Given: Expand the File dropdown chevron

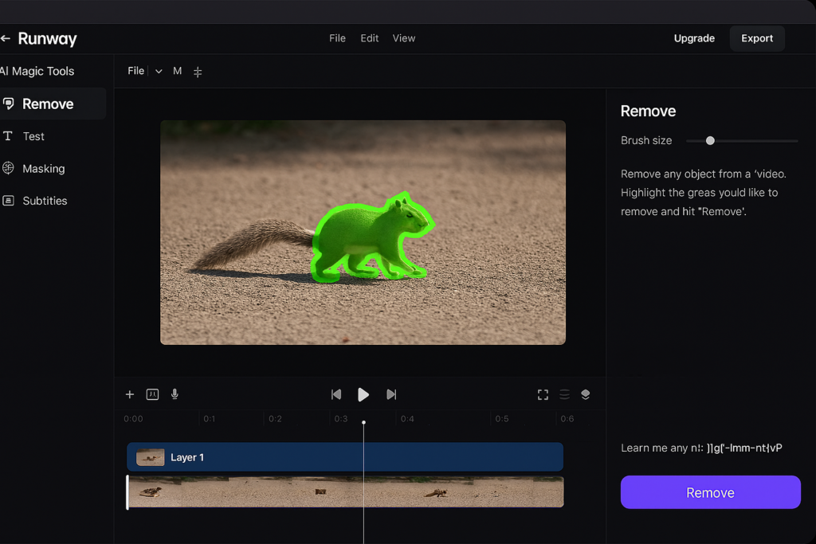Looking at the screenshot, I should coord(159,72).
